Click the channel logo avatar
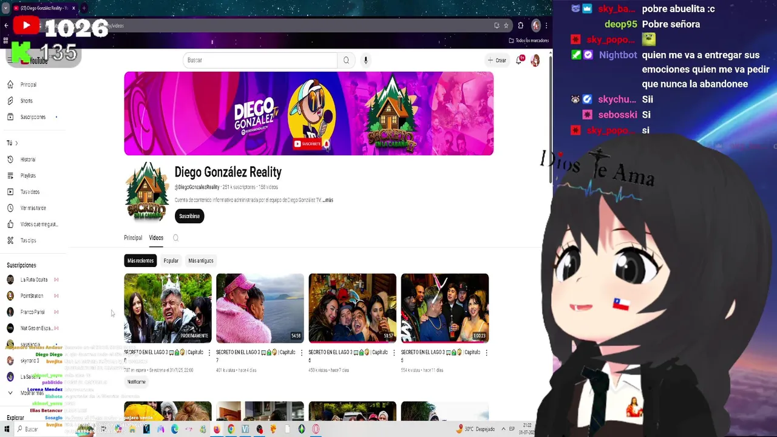 click(x=147, y=192)
